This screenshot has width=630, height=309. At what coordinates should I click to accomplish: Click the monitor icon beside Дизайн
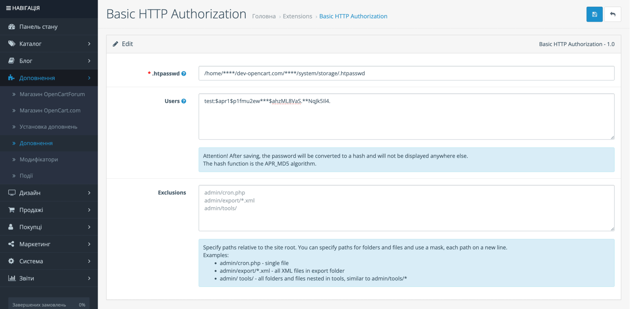(x=11, y=193)
